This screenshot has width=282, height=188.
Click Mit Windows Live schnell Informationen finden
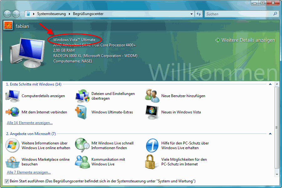[x=112, y=145]
